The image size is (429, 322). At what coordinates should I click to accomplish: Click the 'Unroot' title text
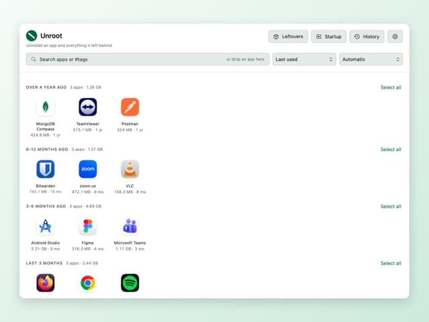51,36
